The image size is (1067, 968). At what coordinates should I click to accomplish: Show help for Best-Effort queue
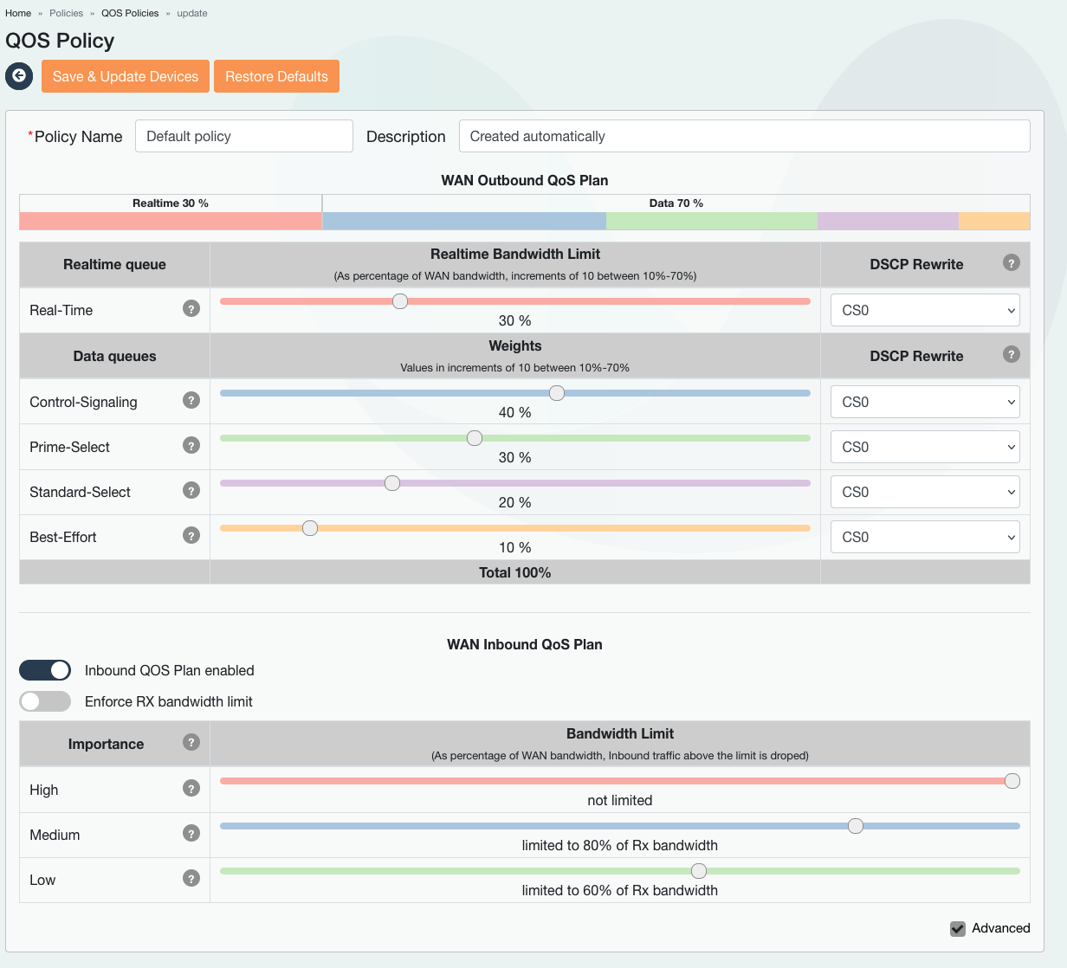[191, 535]
